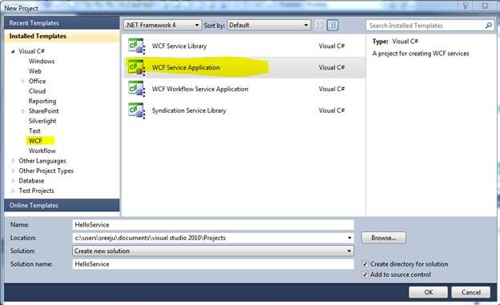The height and width of the screenshot is (305, 500).
Task: Open the .NET Framework 4 dropdown
Action: [163, 25]
